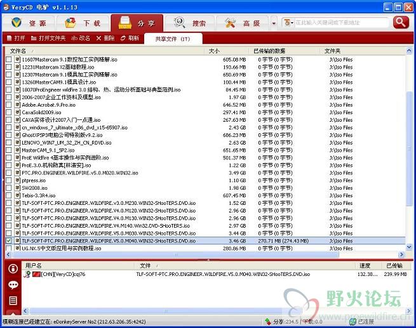
Task: Sort by the 大小 (Size) column header
Action: [x=226, y=51]
